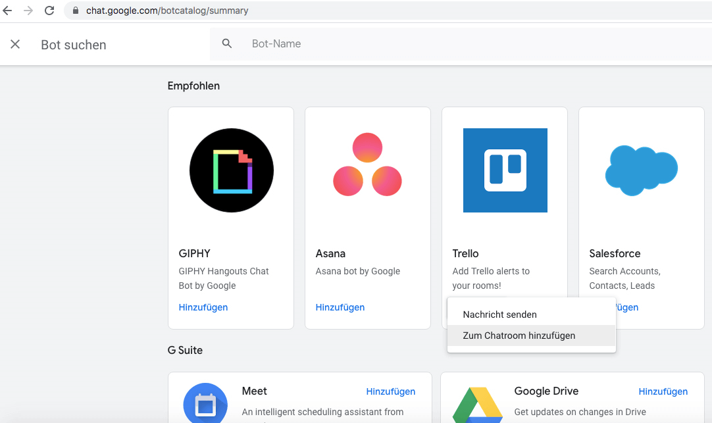
Task: Click the browser forward arrow
Action: (x=28, y=11)
